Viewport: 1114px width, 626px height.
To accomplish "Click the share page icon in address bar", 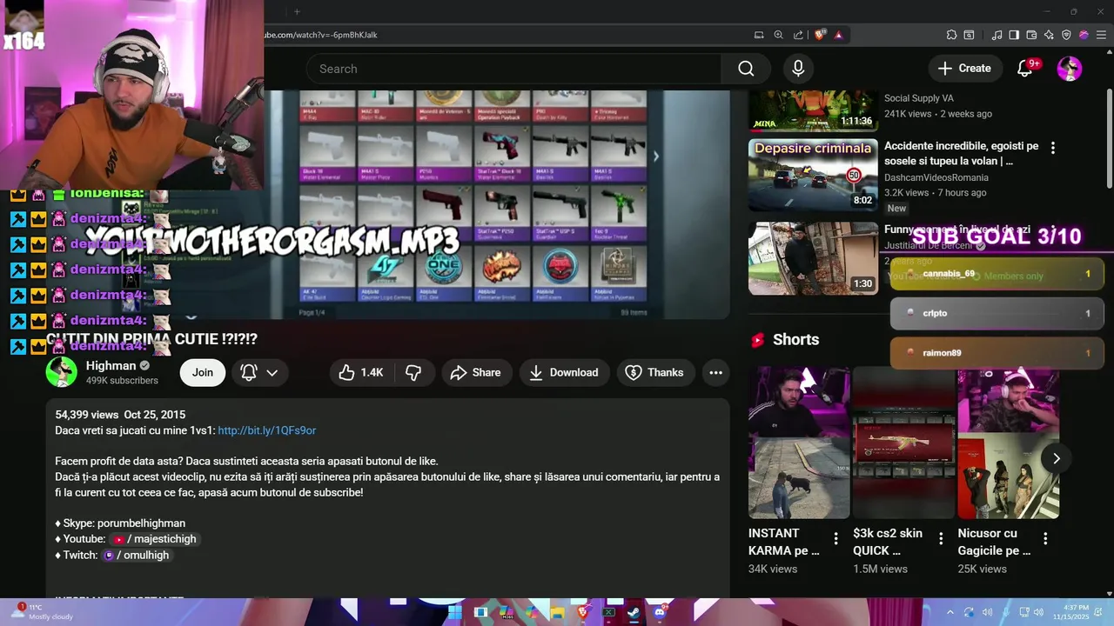I will (798, 35).
